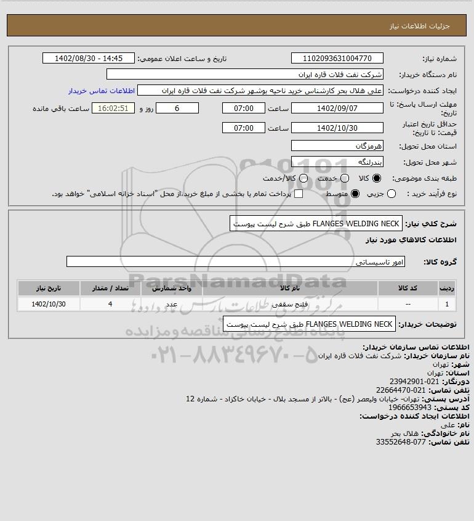Click the unit cell عدد

172,304
